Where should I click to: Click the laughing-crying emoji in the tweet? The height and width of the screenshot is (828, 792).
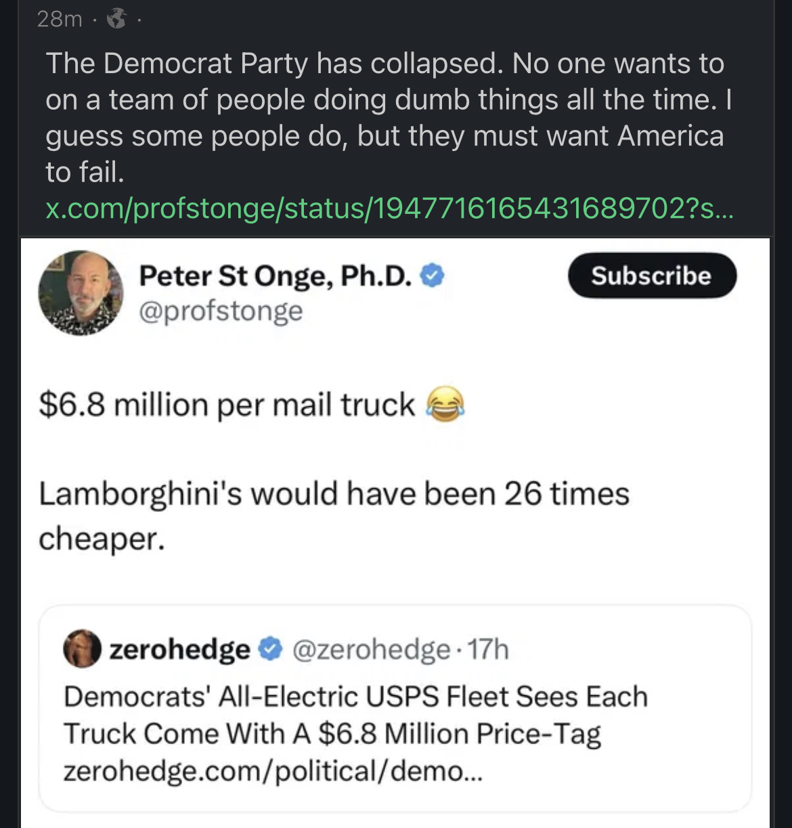tap(445, 404)
